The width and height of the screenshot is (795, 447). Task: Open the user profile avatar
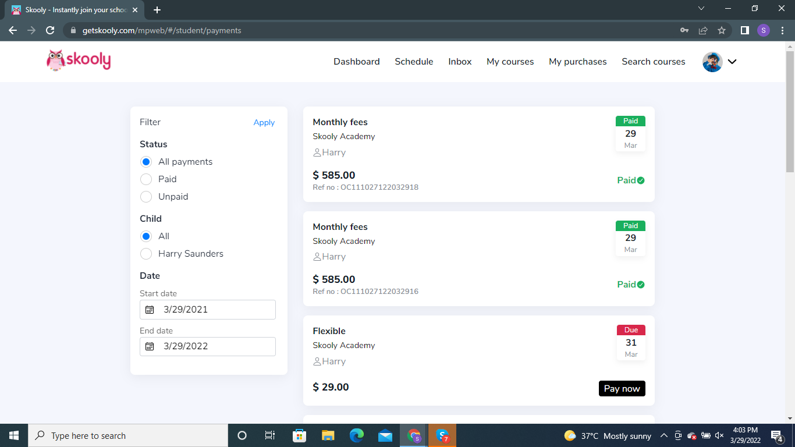tap(712, 62)
